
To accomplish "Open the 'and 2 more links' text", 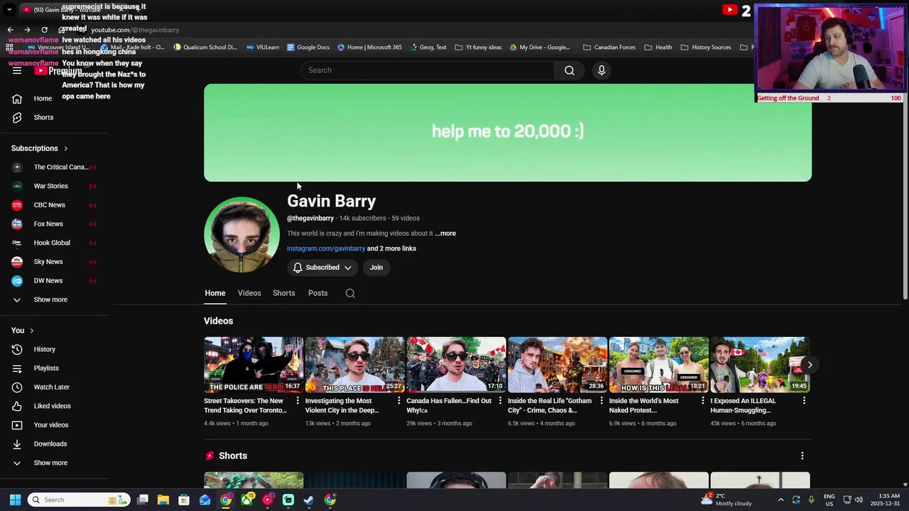I will tap(391, 248).
